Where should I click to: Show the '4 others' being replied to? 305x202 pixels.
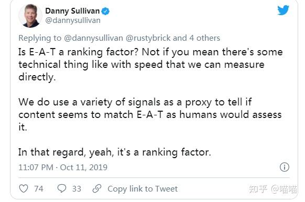(204, 38)
